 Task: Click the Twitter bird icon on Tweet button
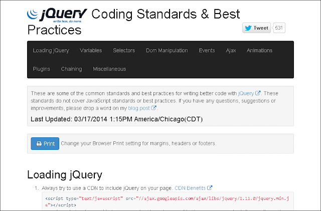[x=248, y=28]
